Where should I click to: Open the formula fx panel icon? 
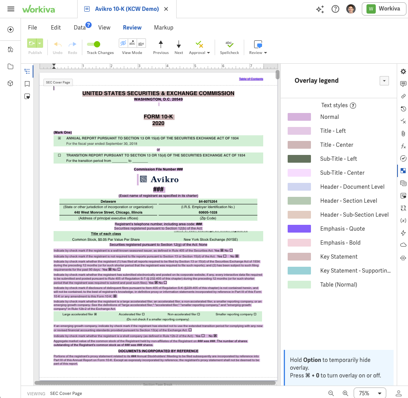pos(403,146)
